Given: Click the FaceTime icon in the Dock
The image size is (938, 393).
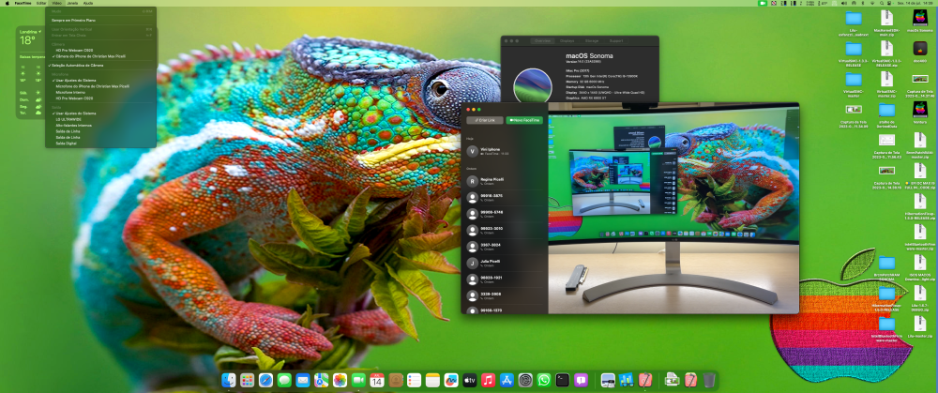Looking at the screenshot, I should pos(358,380).
